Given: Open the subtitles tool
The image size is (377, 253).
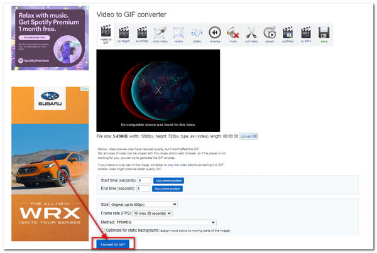Looking at the screenshot, I should 288,35.
